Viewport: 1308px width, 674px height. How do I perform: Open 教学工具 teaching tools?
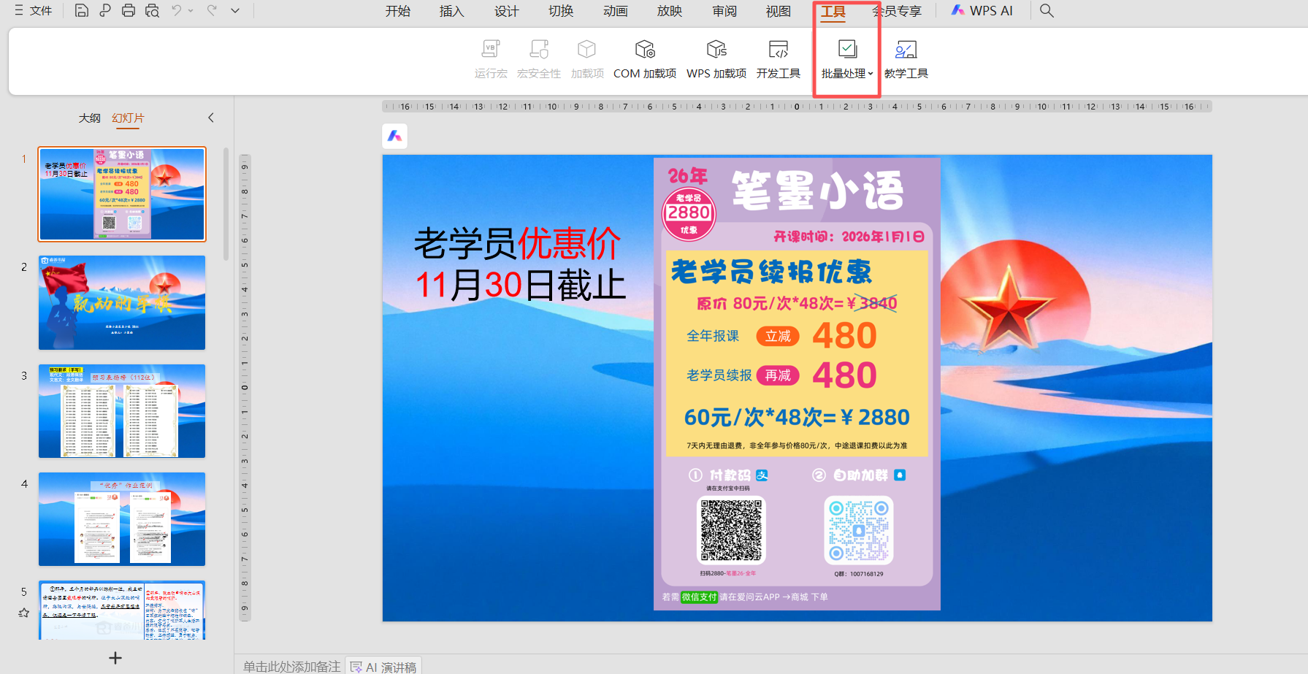tap(906, 59)
